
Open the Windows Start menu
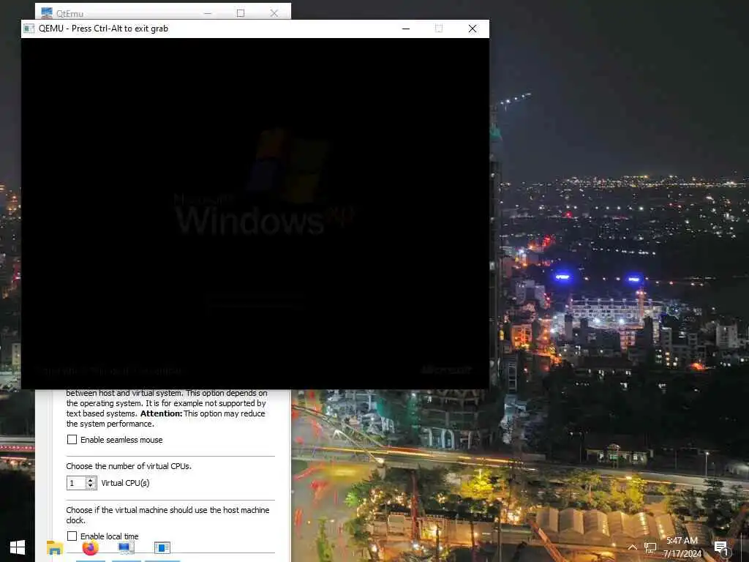click(18, 547)
